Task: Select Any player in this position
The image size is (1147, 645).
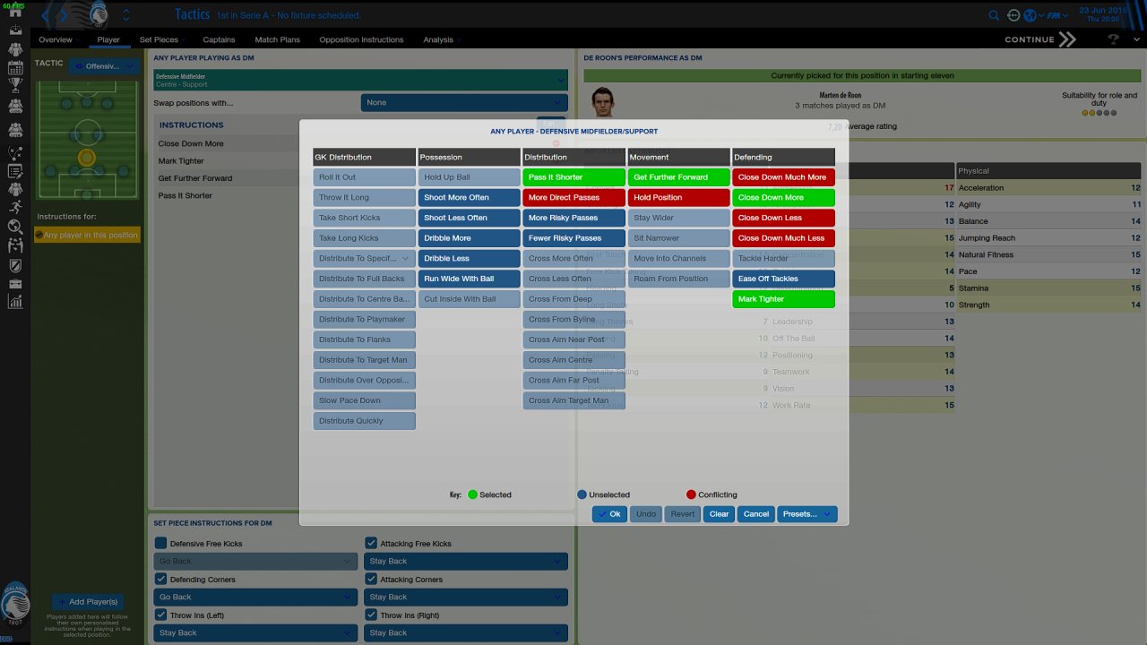Action: pyautogui.click(x=87, y=235)
